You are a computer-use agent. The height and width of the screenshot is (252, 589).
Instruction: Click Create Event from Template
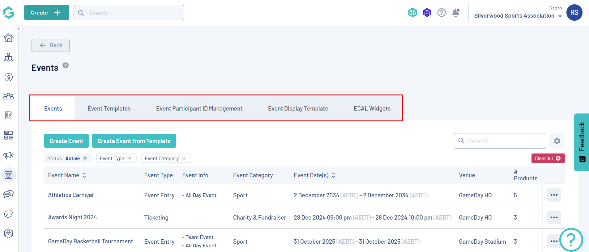(x=134, y=141)
